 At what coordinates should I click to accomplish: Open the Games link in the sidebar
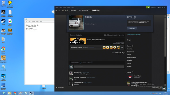pyautogui.click(x=129, y=46)
